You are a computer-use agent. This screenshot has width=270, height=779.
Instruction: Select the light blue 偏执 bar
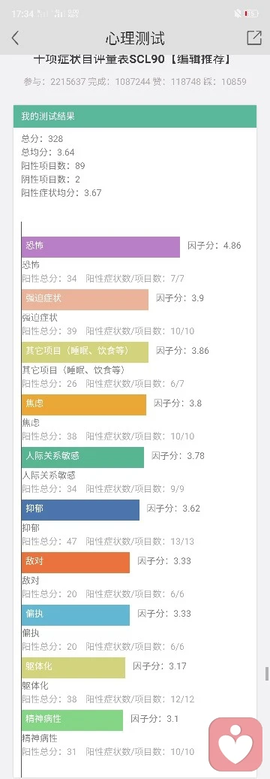tap(76, 615)
